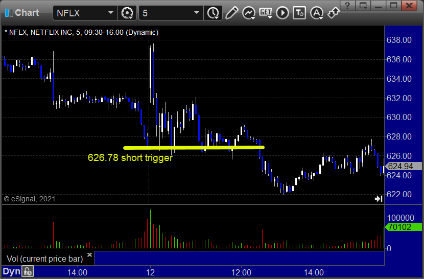Click the Chart title label
The width and height of the screenshot is (424, 279).
pyautogui.click(x=27, y=13)
